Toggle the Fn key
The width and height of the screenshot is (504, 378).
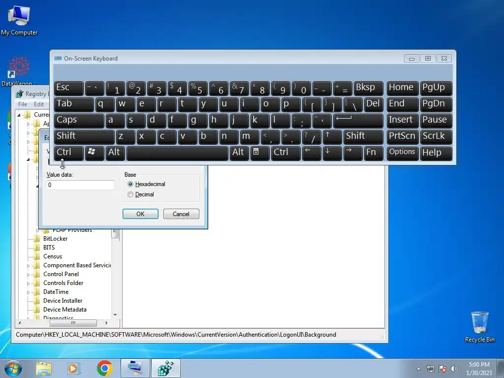(x=374, y=153)
